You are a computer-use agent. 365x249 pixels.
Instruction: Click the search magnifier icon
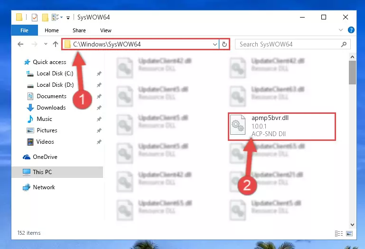pos(344,44)
